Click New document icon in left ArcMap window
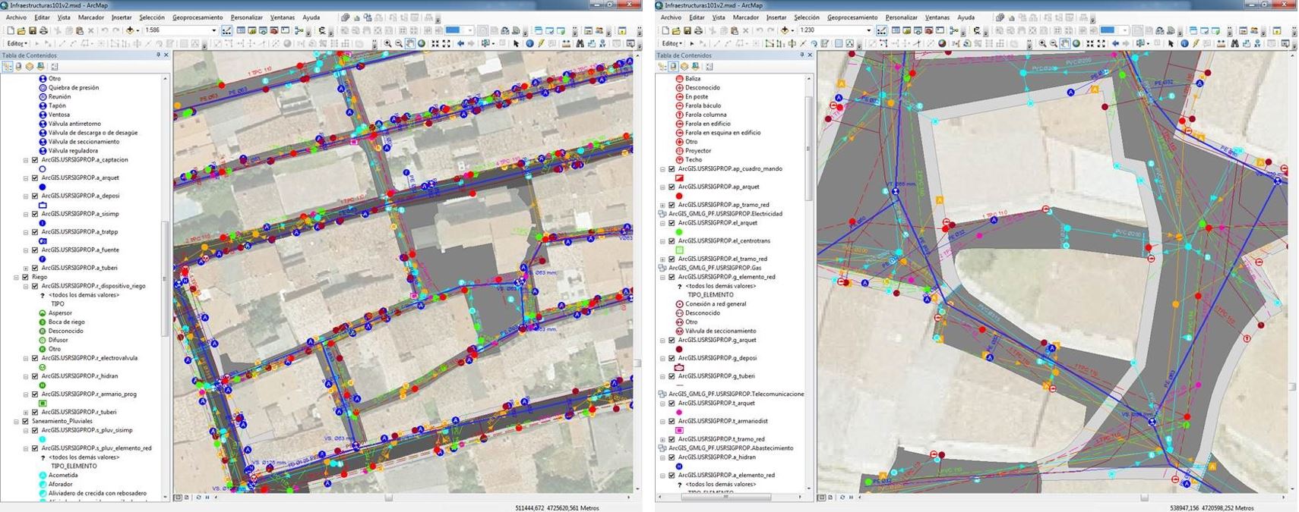Viewport: 1299px width, 512px height. 11,30
